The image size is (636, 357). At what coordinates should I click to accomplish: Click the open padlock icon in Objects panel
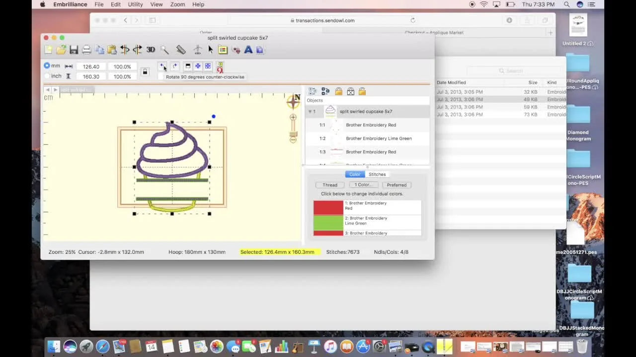362,91
